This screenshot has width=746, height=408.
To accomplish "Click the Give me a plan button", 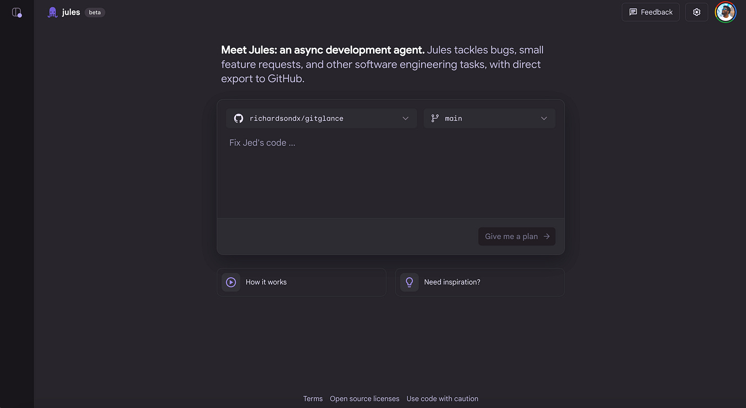I will [x=517, y=236].
